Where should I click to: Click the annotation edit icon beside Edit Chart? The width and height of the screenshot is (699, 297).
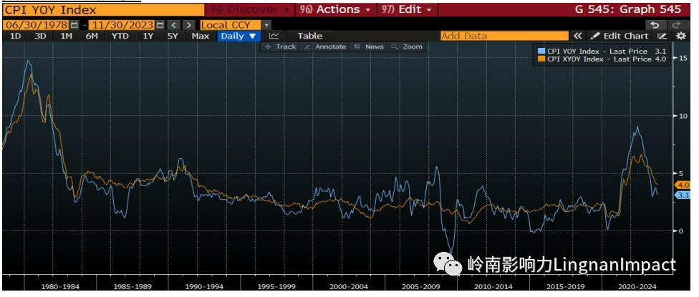point(662,36)
